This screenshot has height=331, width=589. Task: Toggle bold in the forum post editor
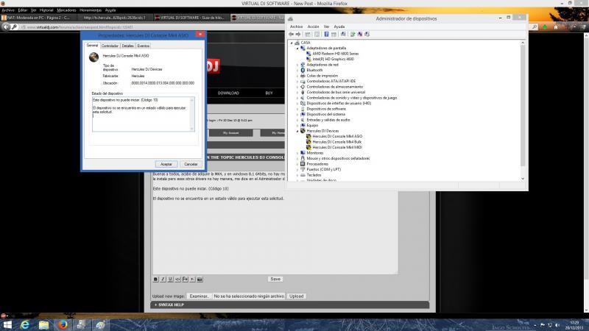pos(155,280)
